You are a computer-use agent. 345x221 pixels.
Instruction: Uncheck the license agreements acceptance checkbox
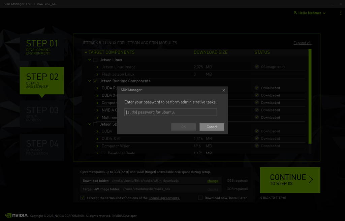(x=83, y=197)
